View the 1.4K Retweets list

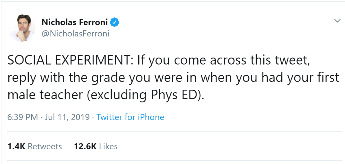(x=35, y=146)
